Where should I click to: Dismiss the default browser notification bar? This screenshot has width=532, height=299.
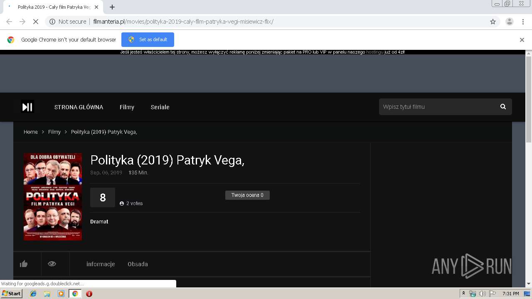click(x=522, y=40)
